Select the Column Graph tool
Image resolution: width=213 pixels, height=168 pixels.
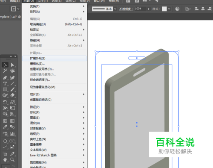pyautogui.click(x=12, y=134)
